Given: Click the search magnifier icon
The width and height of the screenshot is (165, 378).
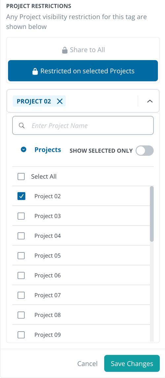Looking at the screenshot, I should (x=22, y=125).
